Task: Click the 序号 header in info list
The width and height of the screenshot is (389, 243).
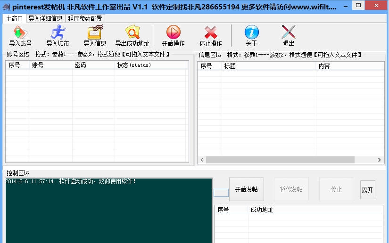Action: [210, 66]
